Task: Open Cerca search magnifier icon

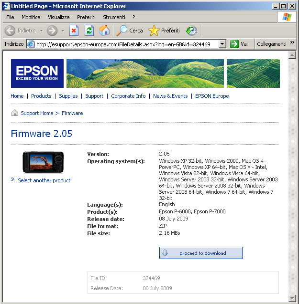Action: [122, 31]
